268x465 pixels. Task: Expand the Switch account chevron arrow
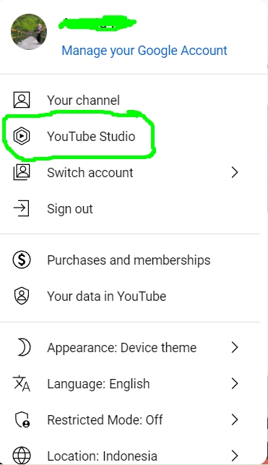(x=235, y=172)
